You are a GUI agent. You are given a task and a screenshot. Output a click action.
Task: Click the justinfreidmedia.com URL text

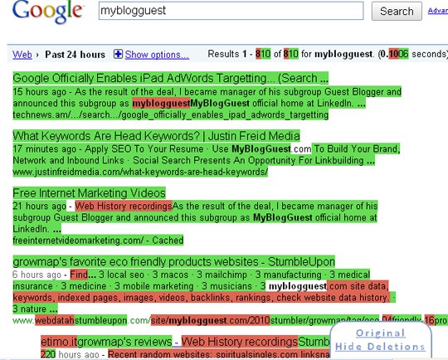coord(140,172)
